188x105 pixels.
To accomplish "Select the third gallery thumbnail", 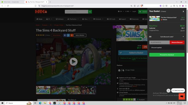I will click(x=73, y=90).
